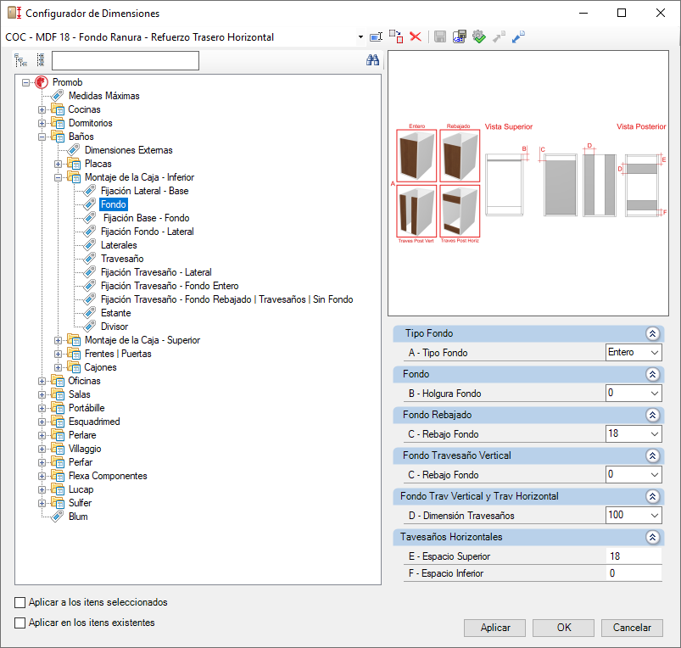Click the Rebajado fondo thumbnail
681x648 pixels.
tap(460, 155)
